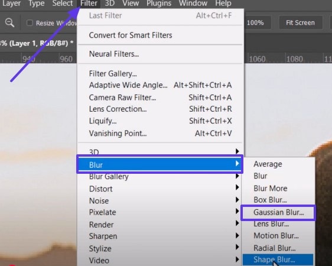Open the Help menu
This screenshot has width=332, height=266.
click(x=223, y=4)
